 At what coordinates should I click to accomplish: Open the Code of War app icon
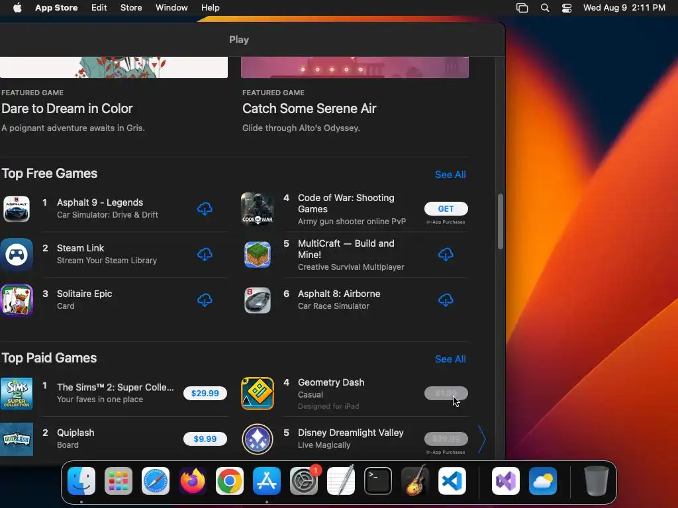click(258, 209)
